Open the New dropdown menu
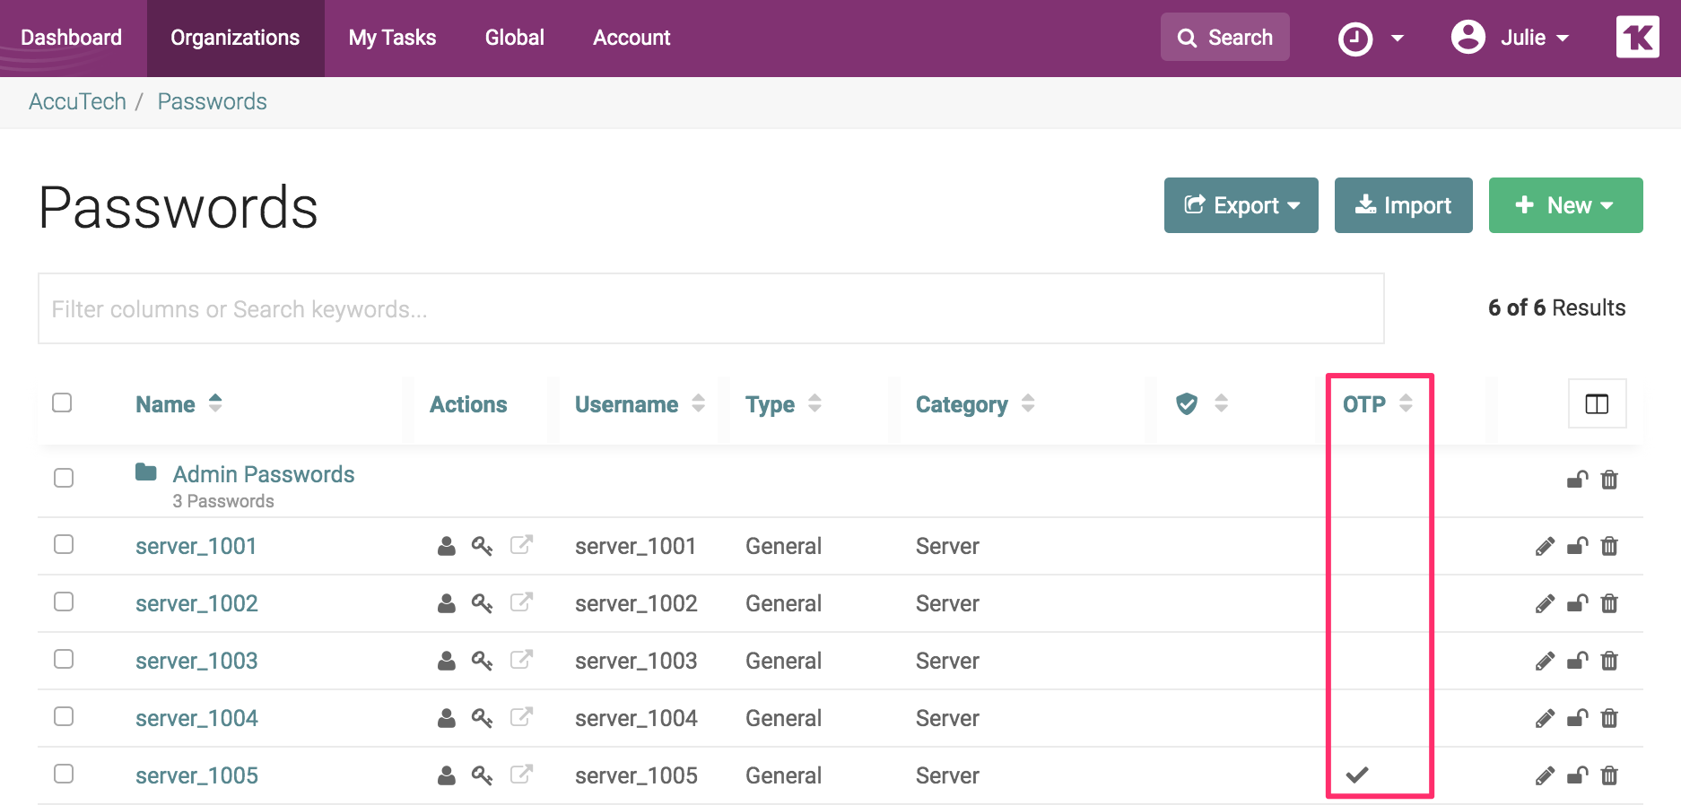The width and height of the screenshot is (1681, 805). pyautogui.click(x=1565, y=205)
